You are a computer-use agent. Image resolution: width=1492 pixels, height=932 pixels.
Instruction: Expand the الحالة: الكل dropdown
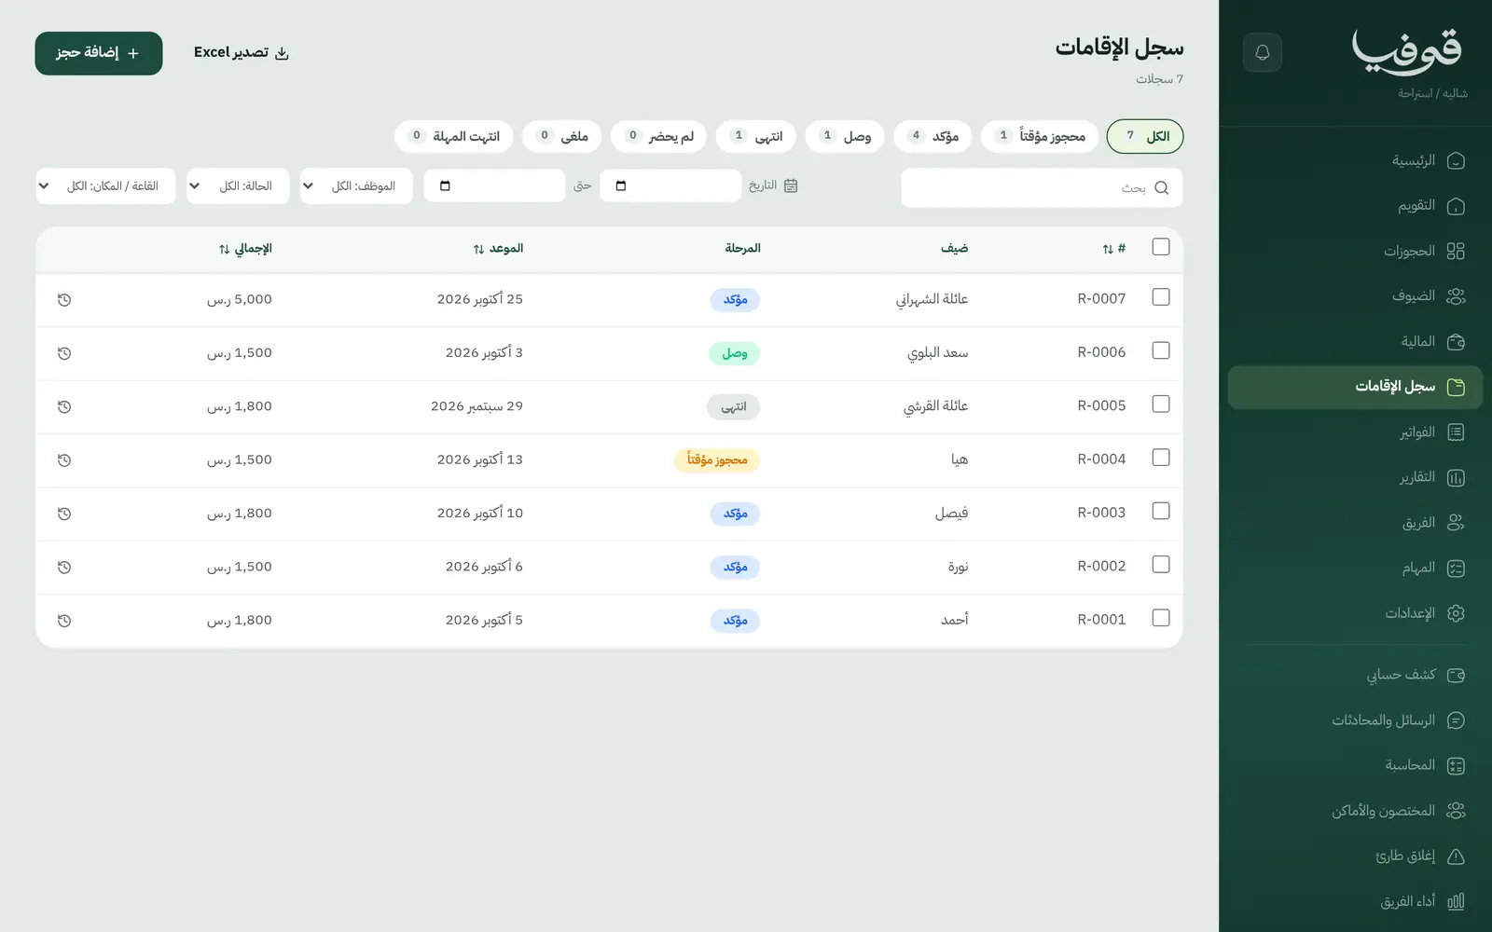coord(238,185)
